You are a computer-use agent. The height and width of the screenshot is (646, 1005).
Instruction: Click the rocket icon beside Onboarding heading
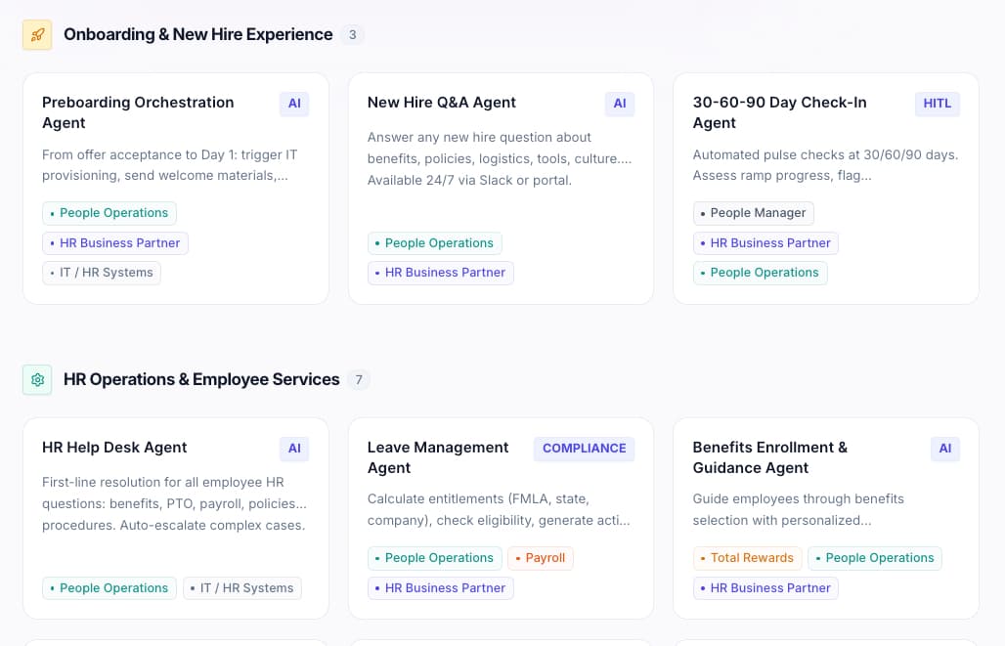37,34
